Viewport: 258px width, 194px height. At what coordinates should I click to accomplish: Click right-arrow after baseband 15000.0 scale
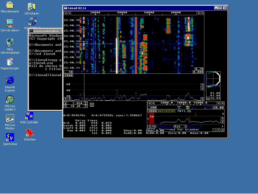(x=218, y=103)
